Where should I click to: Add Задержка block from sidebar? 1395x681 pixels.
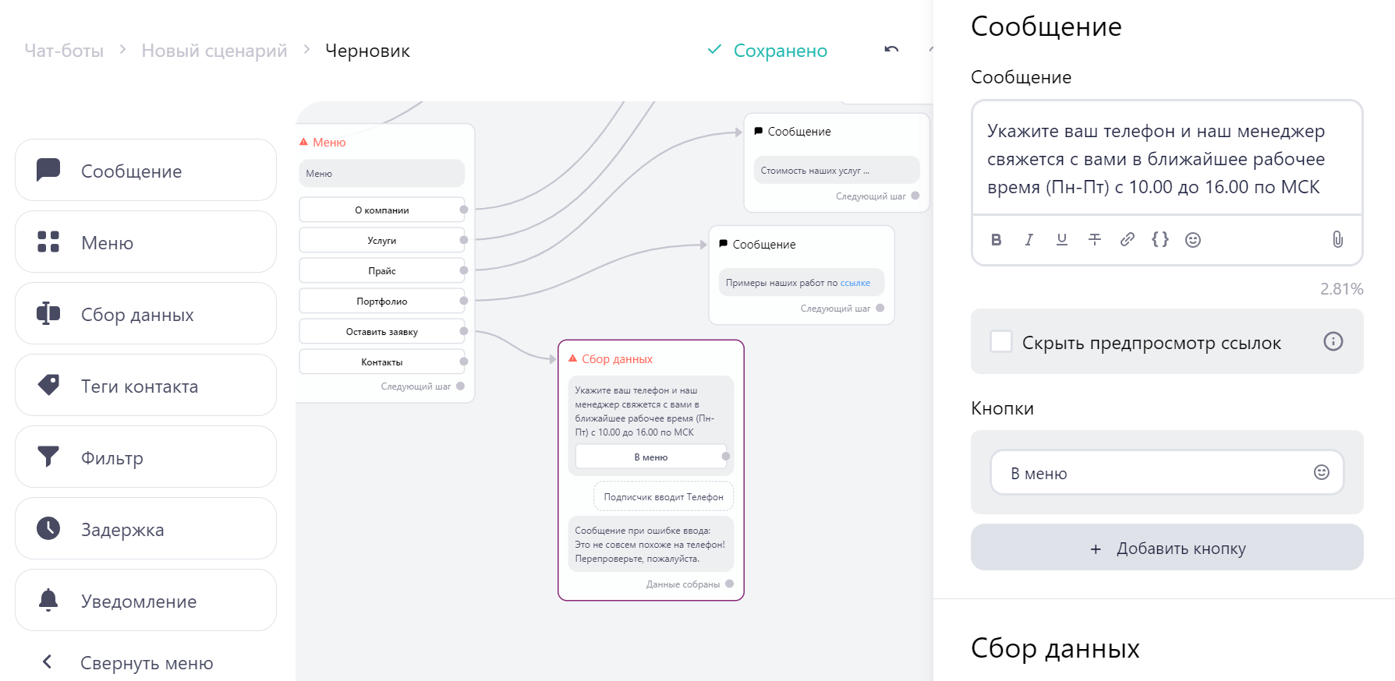[x=146, y=528]
